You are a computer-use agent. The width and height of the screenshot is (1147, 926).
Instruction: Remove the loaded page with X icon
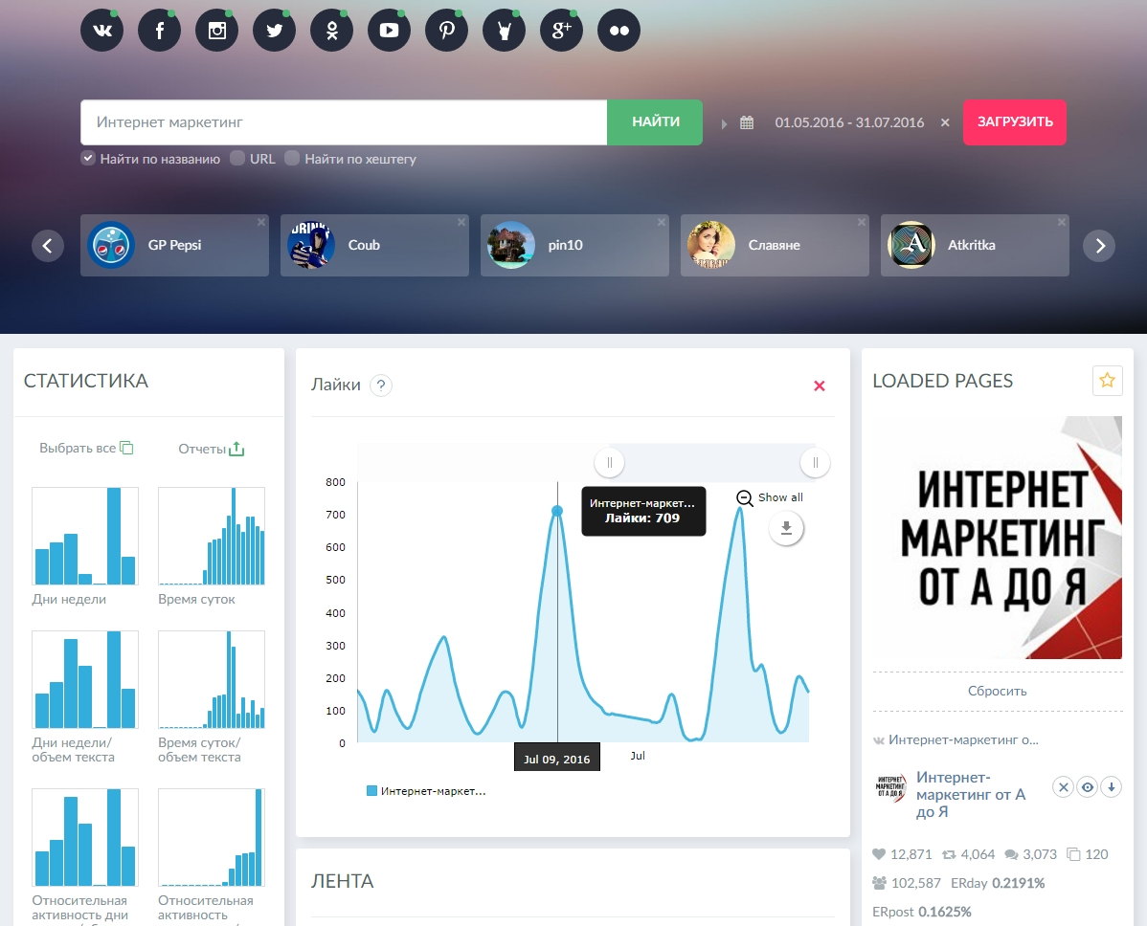(1064, 787)
